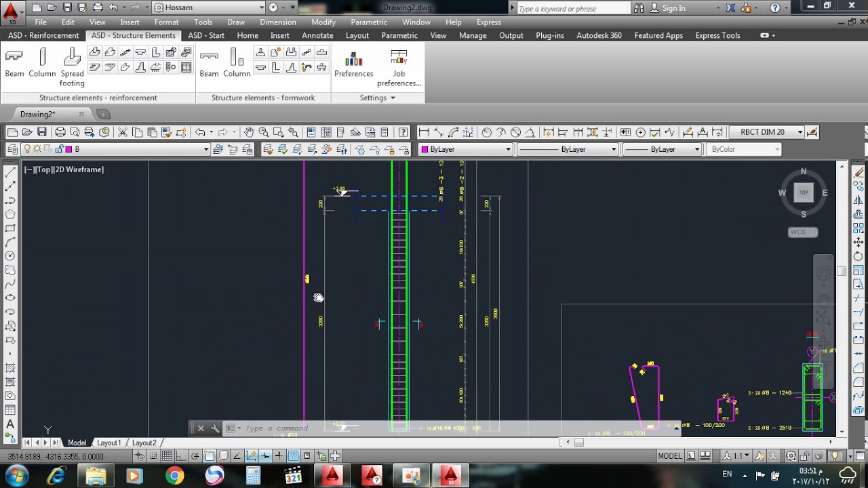This screenshot has width=868, height=488.
Task: Click the WCS coordinate system button
Action: pos(803,232)
